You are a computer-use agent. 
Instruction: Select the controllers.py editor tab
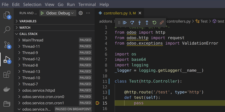tap(119, 13)
